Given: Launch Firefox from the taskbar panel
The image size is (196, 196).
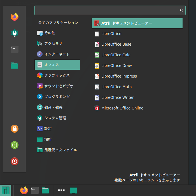Looking at the screenshot, I should click(x=24, y=190).
